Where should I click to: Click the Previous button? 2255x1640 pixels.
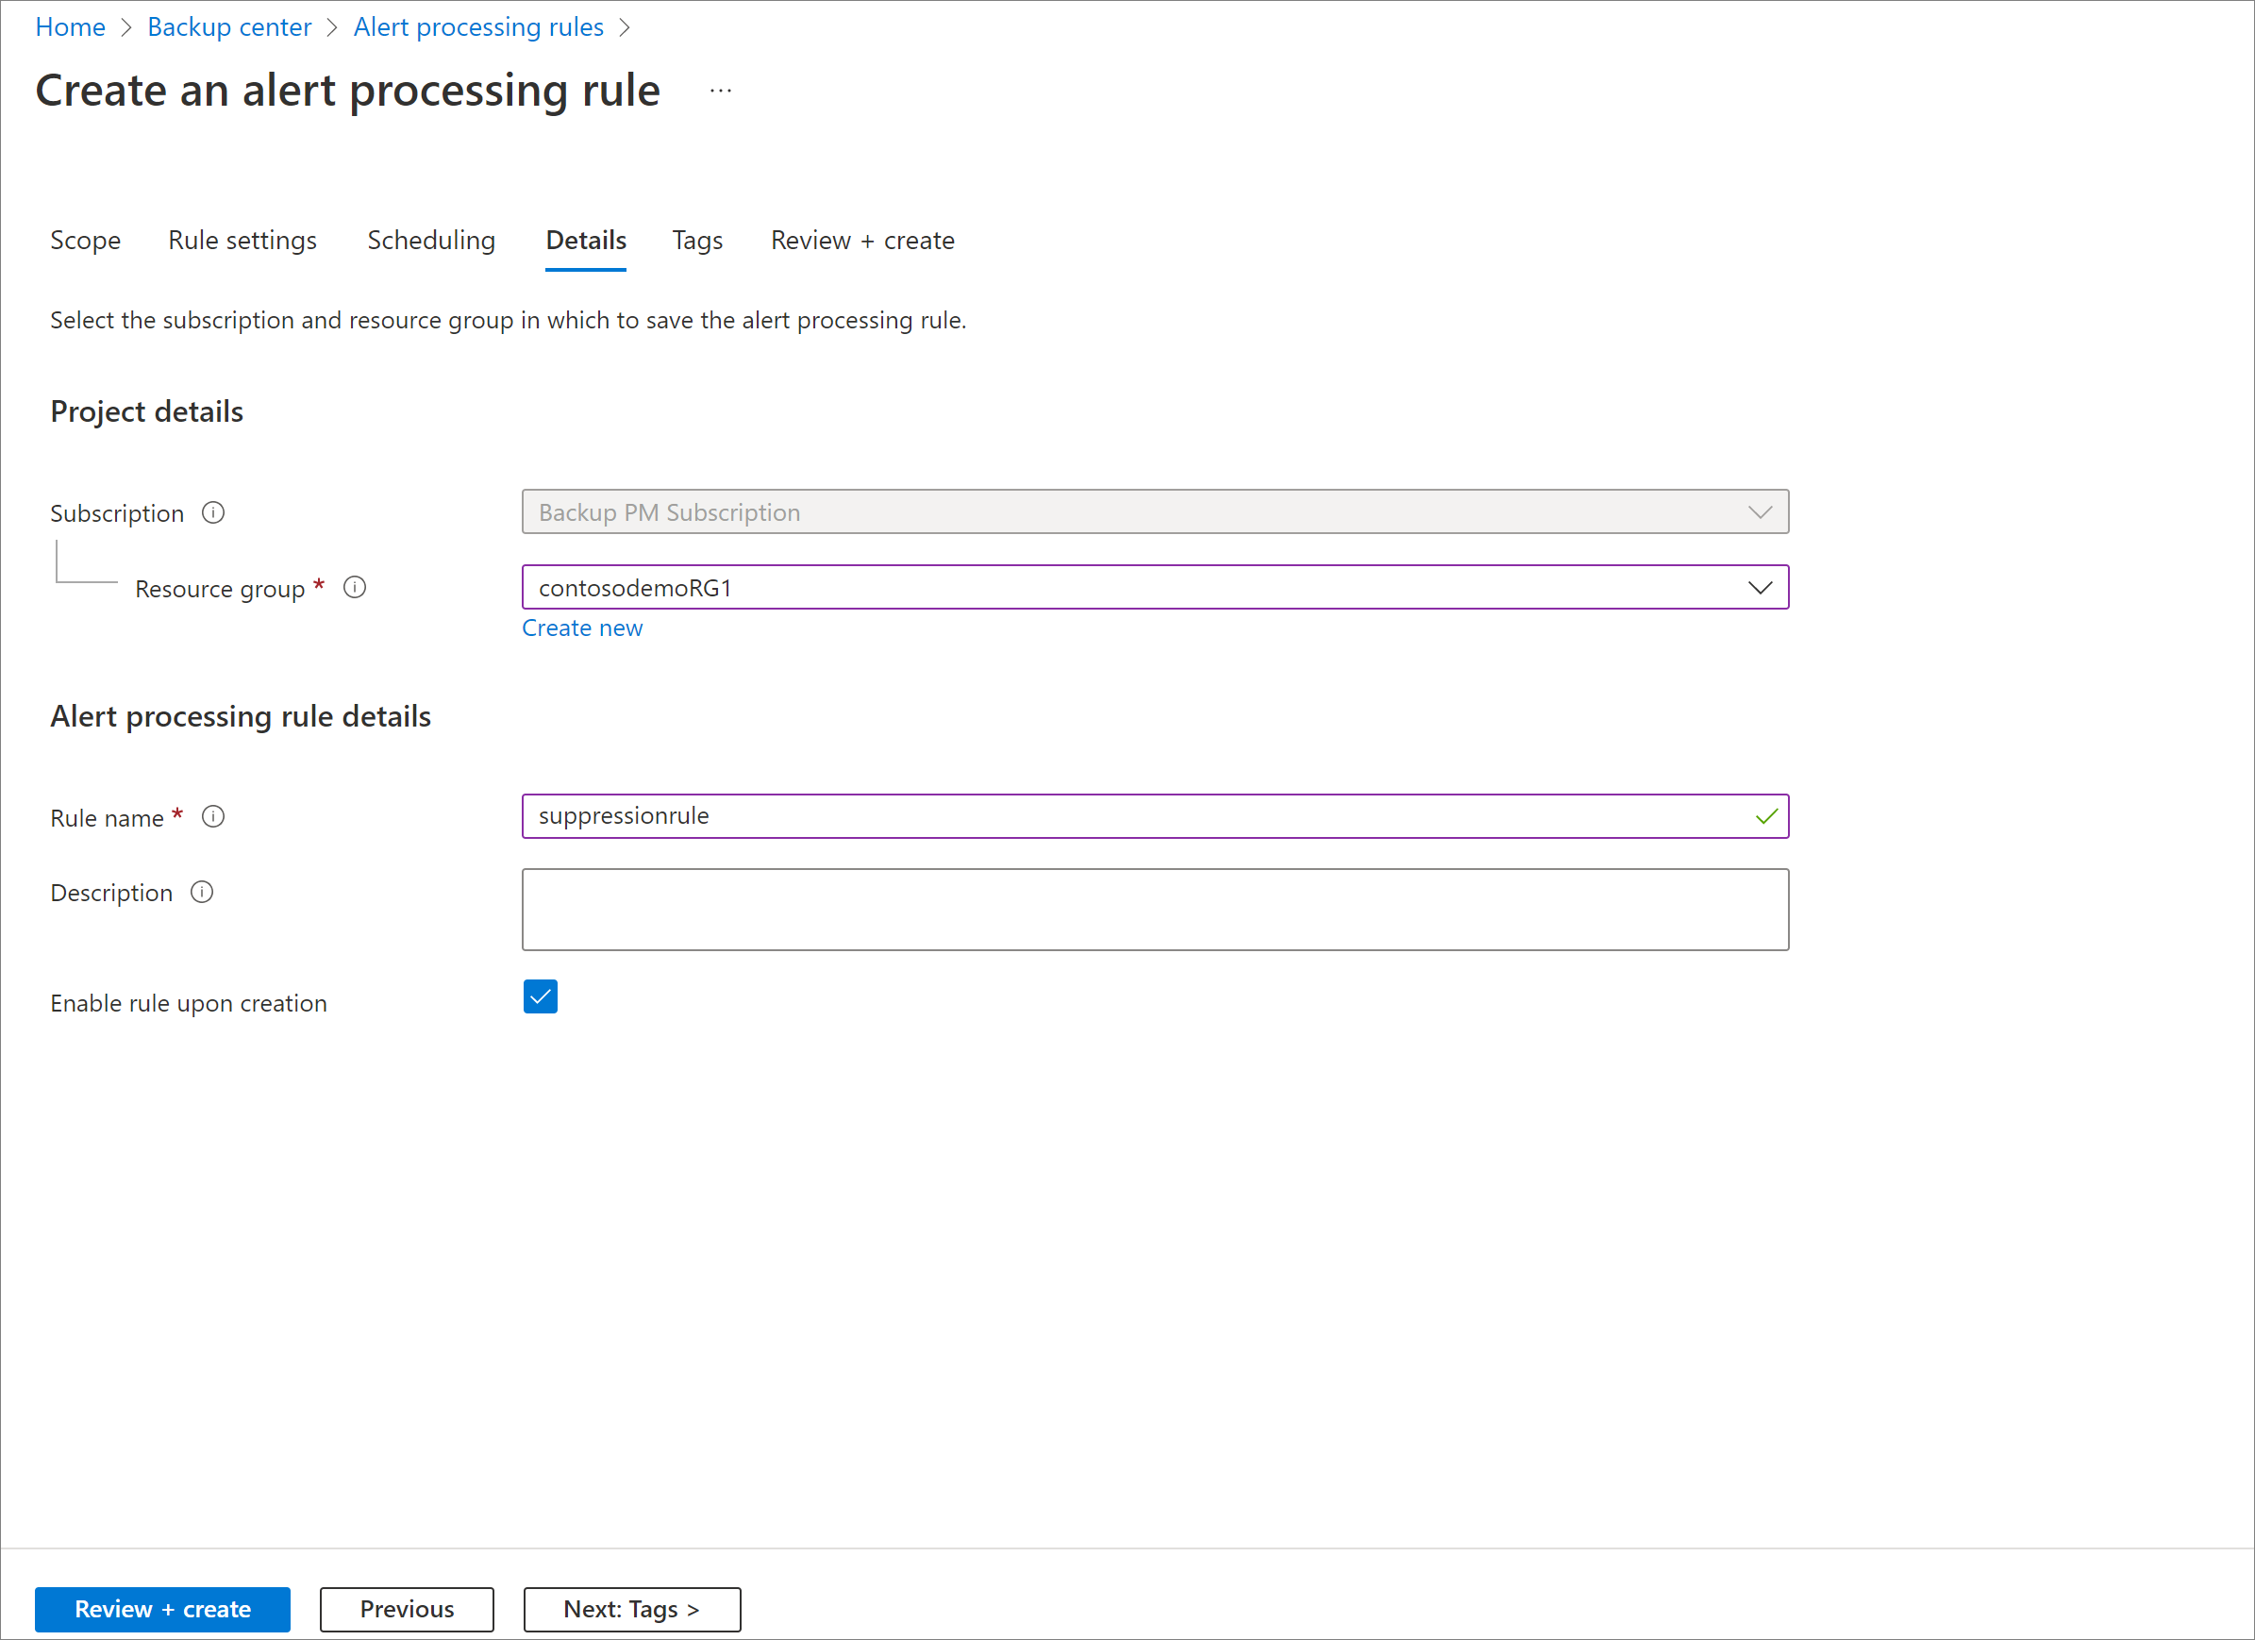(x=406, y=1607)
